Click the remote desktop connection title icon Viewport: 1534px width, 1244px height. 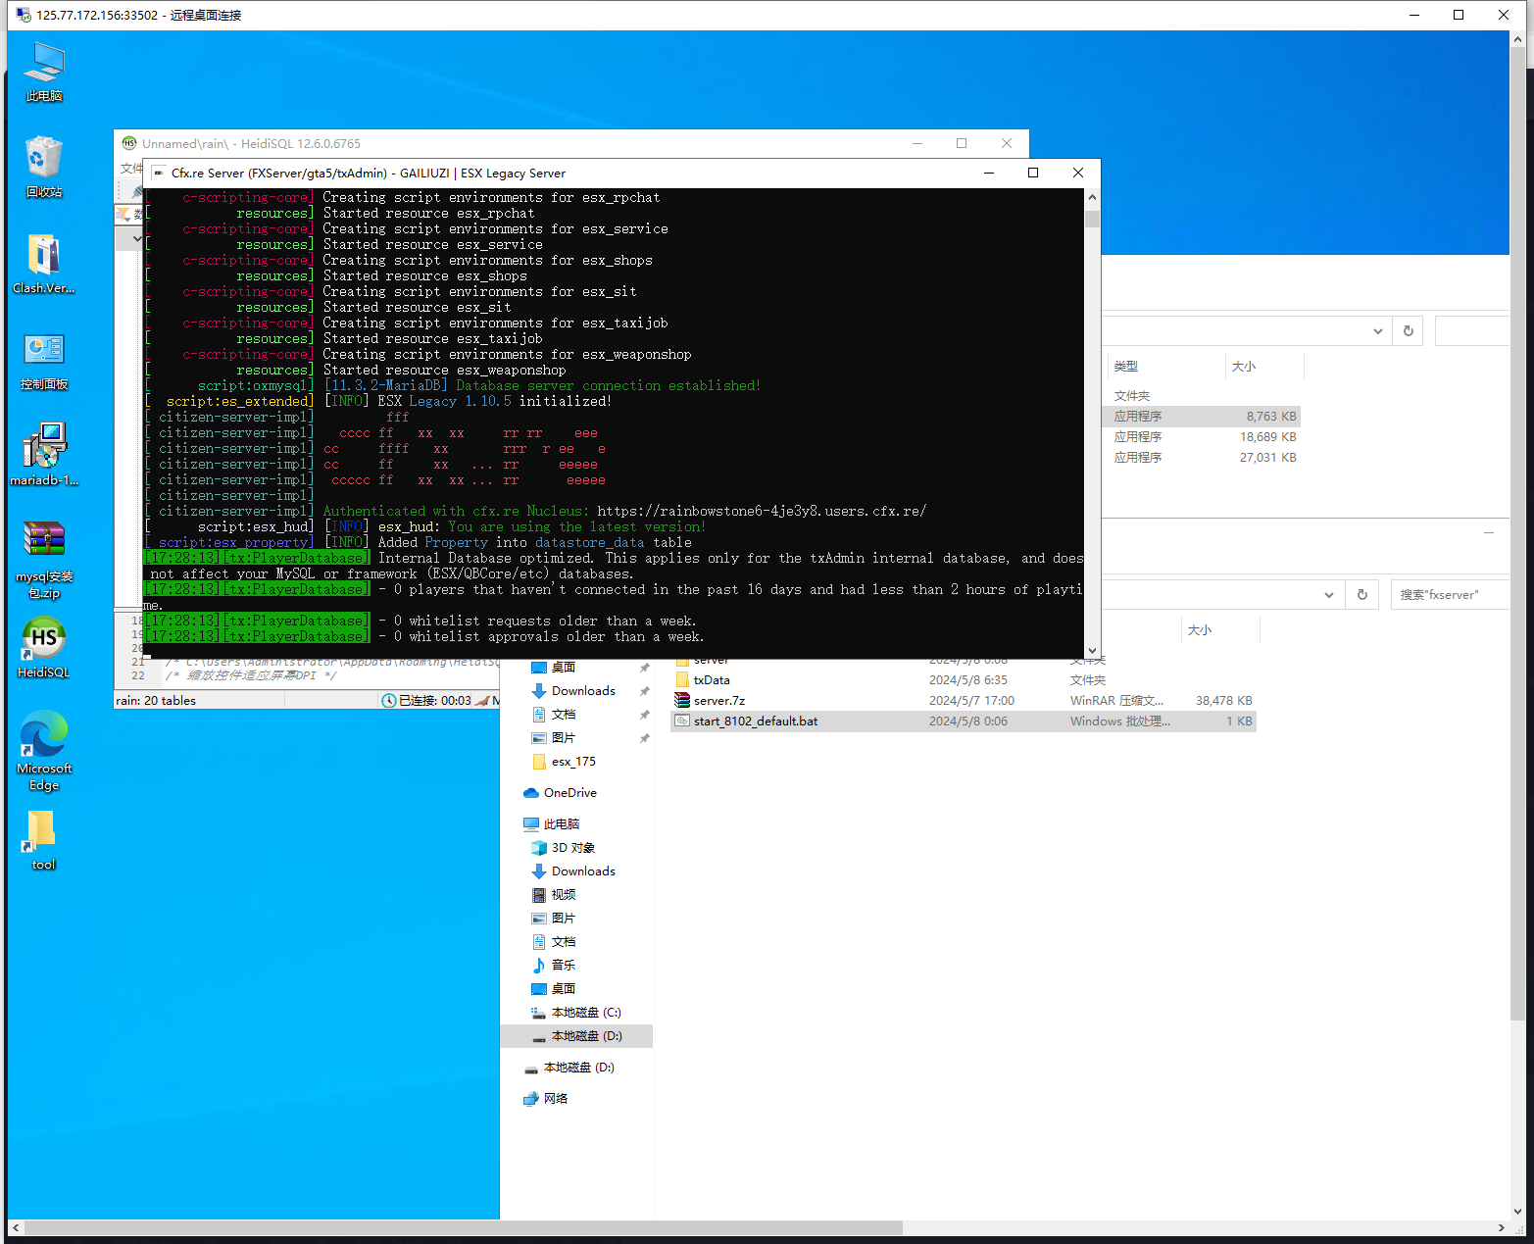pos(24,15)
